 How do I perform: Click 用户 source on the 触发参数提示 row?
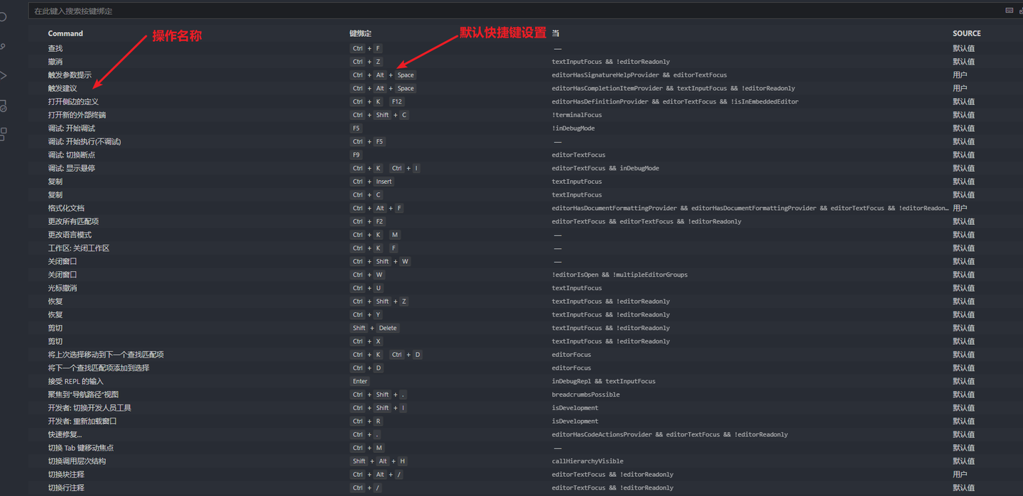pos(960,75)
